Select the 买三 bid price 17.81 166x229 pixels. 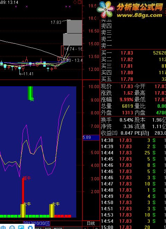pyautogui.click(x=127, y=66)
